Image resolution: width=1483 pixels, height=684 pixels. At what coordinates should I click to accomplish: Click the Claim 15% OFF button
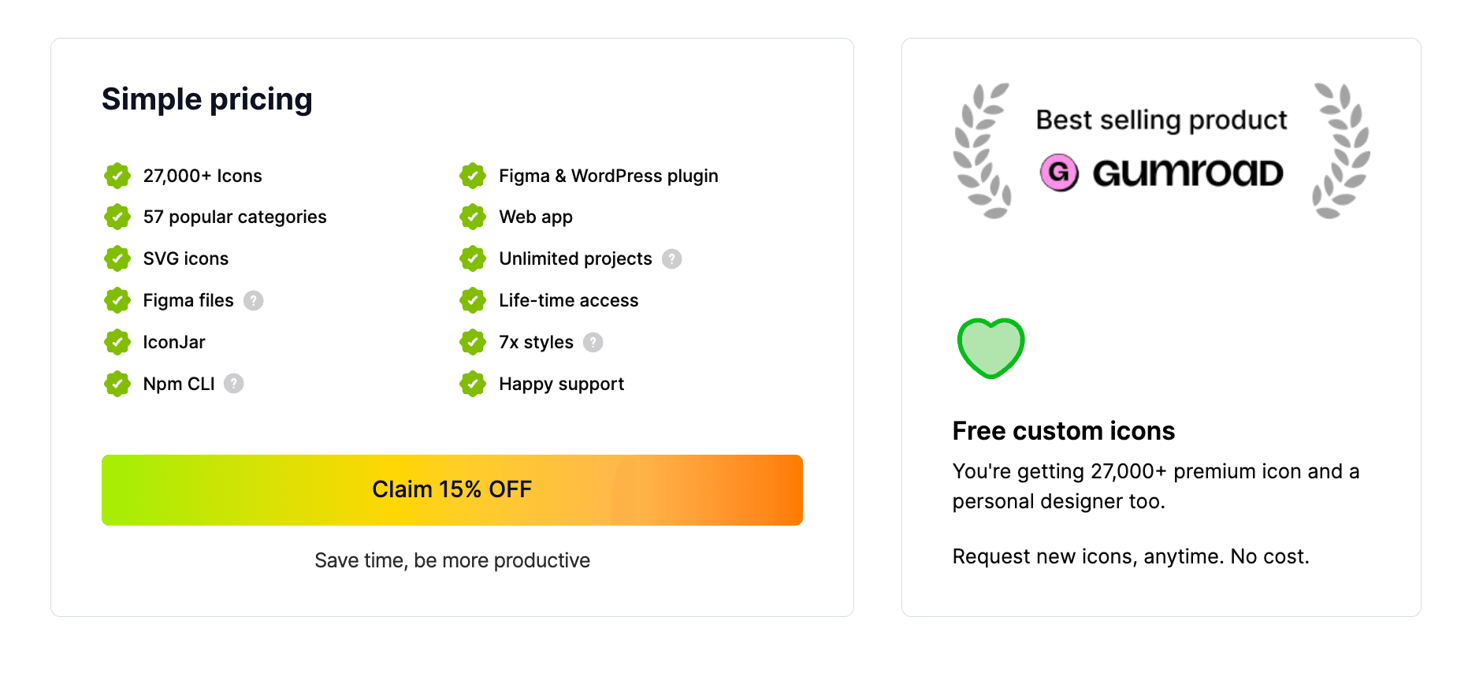[x=452, y=489]
